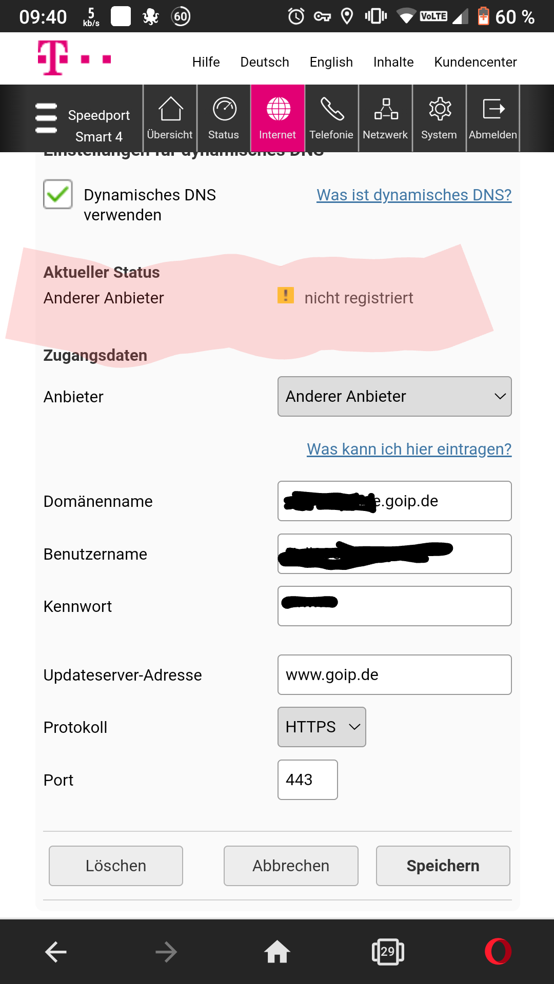Open the Speedport hamburger menu
The width and height of the screenshot is (554, 984).
[46, 118]
